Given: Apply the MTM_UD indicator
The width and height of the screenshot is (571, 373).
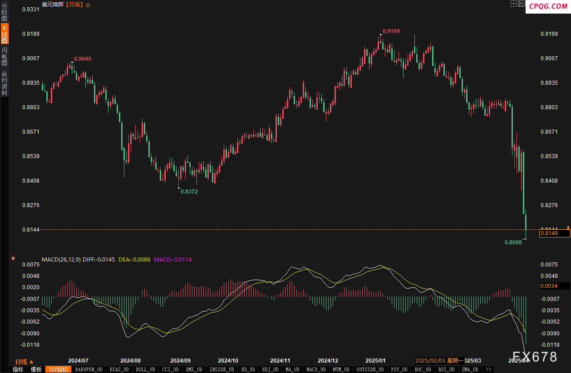Looking at the screenshot, I should pyautogui.click(x=341, y=369).
